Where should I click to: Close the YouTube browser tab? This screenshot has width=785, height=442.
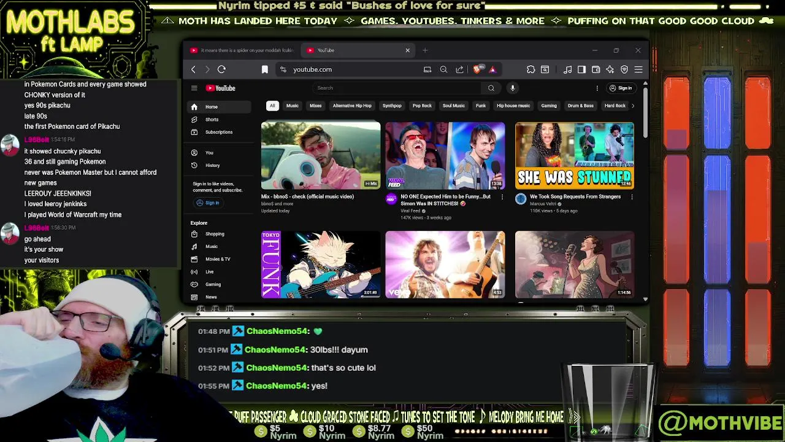click(407, 50)
